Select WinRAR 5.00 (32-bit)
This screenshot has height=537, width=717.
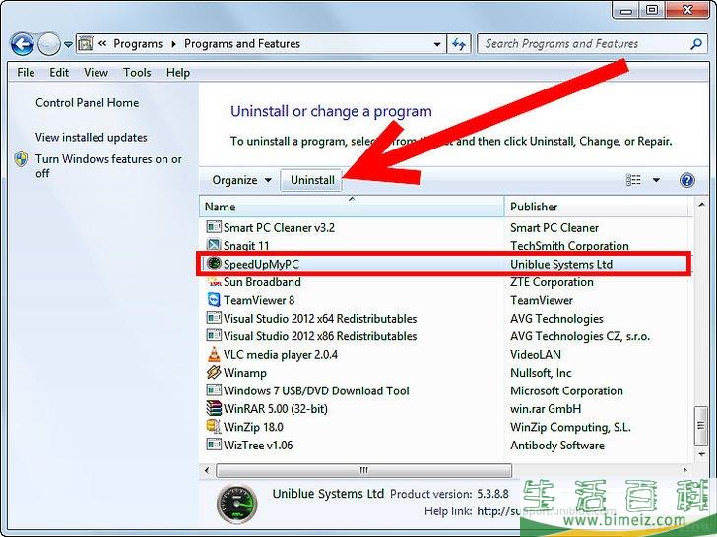click(x=276, y=409)
